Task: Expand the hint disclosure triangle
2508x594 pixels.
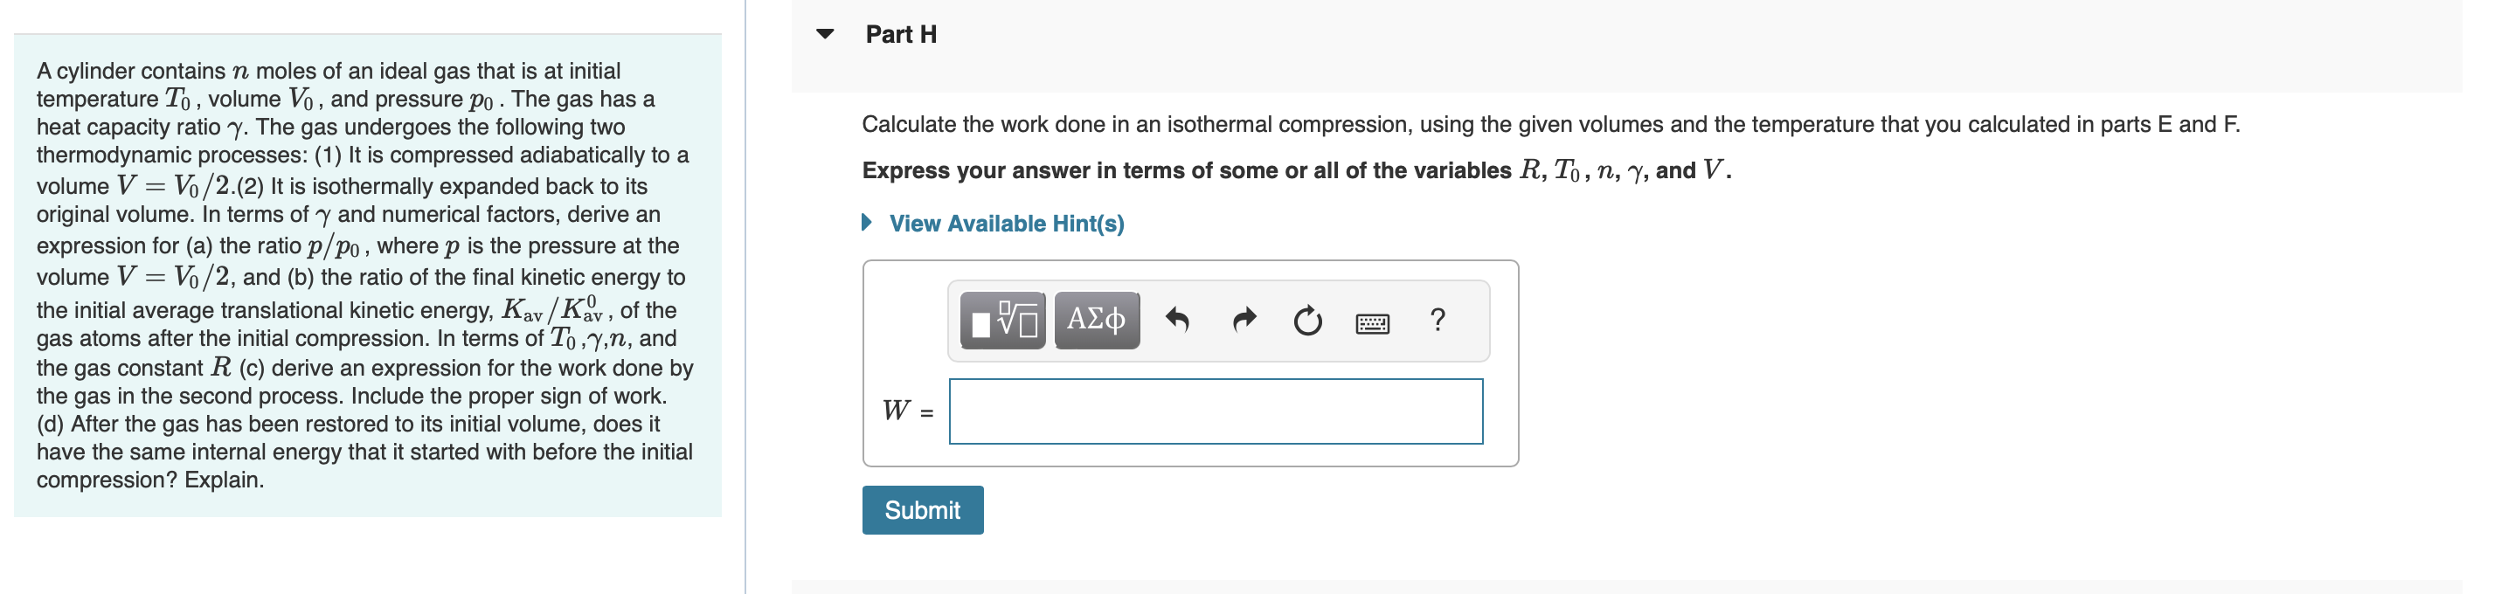Action: coord(867,223)
